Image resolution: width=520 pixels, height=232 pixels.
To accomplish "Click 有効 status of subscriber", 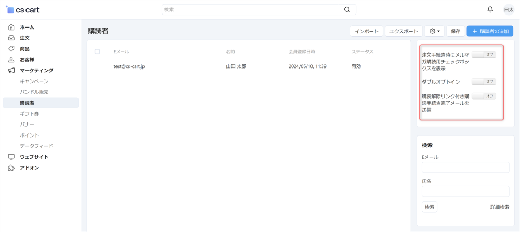I will [x=356, y=66].
